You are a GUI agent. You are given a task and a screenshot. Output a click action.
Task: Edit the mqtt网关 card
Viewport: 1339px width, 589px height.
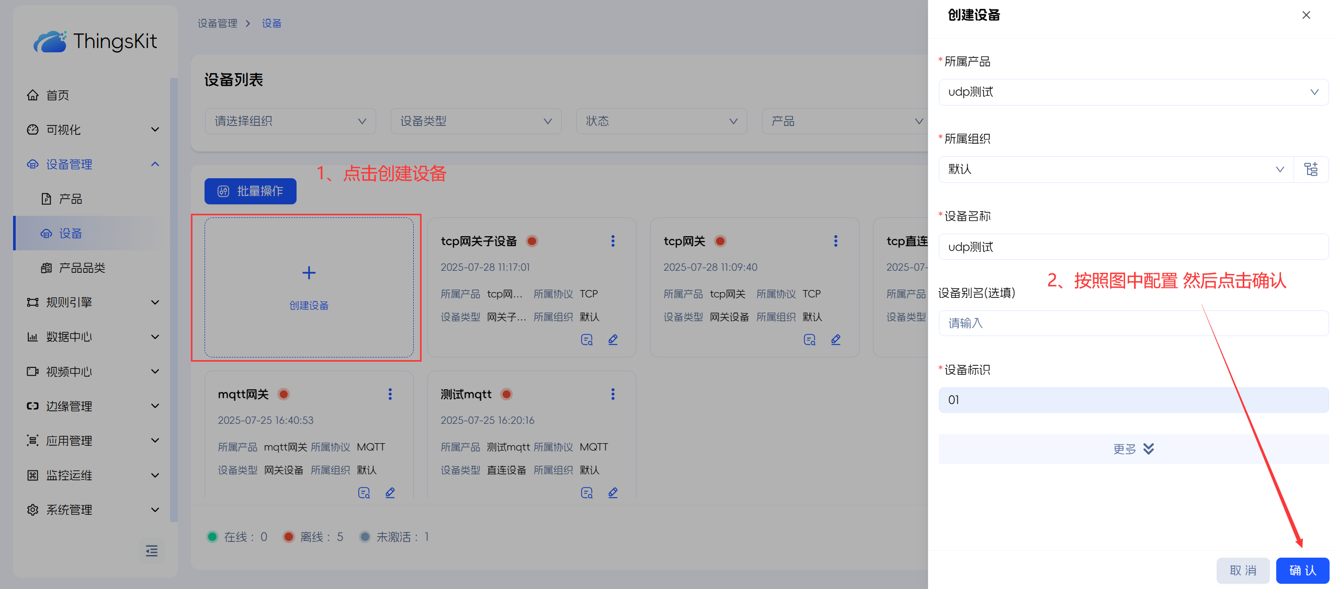390,493
